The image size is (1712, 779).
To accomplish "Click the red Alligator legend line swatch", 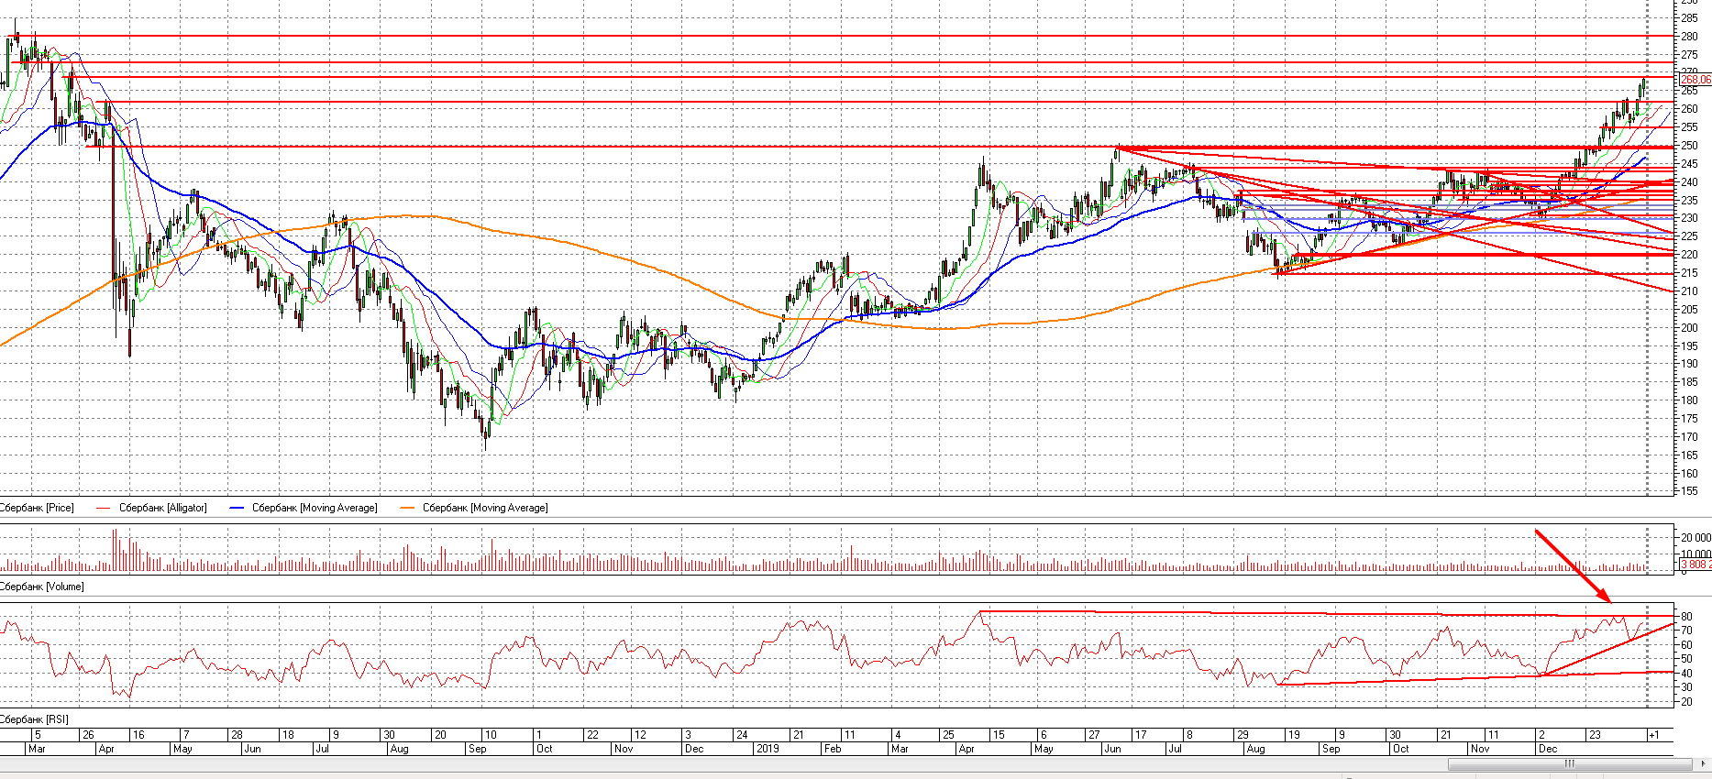I will 103,508.
